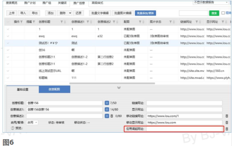232x146 pixels.
Task: Click trash icon beside 应用调起网址 field
Action: pyautogui.click(x=227, y=129)
